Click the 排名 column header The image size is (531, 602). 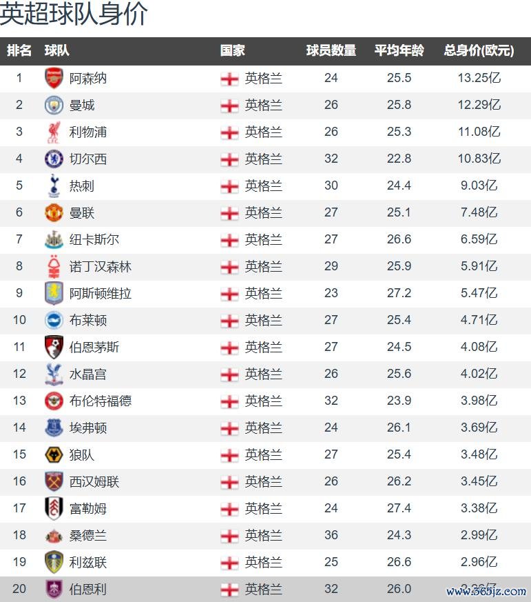click(19, 50)
